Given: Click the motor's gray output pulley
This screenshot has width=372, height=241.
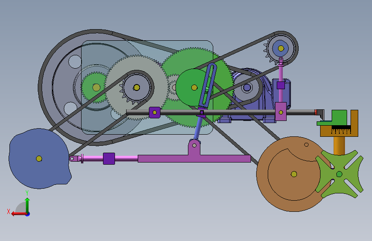Looking at the screenshot, I should pos(247,87).
